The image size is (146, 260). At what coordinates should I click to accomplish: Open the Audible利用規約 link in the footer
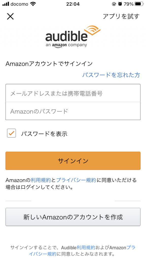pos(86,248)
